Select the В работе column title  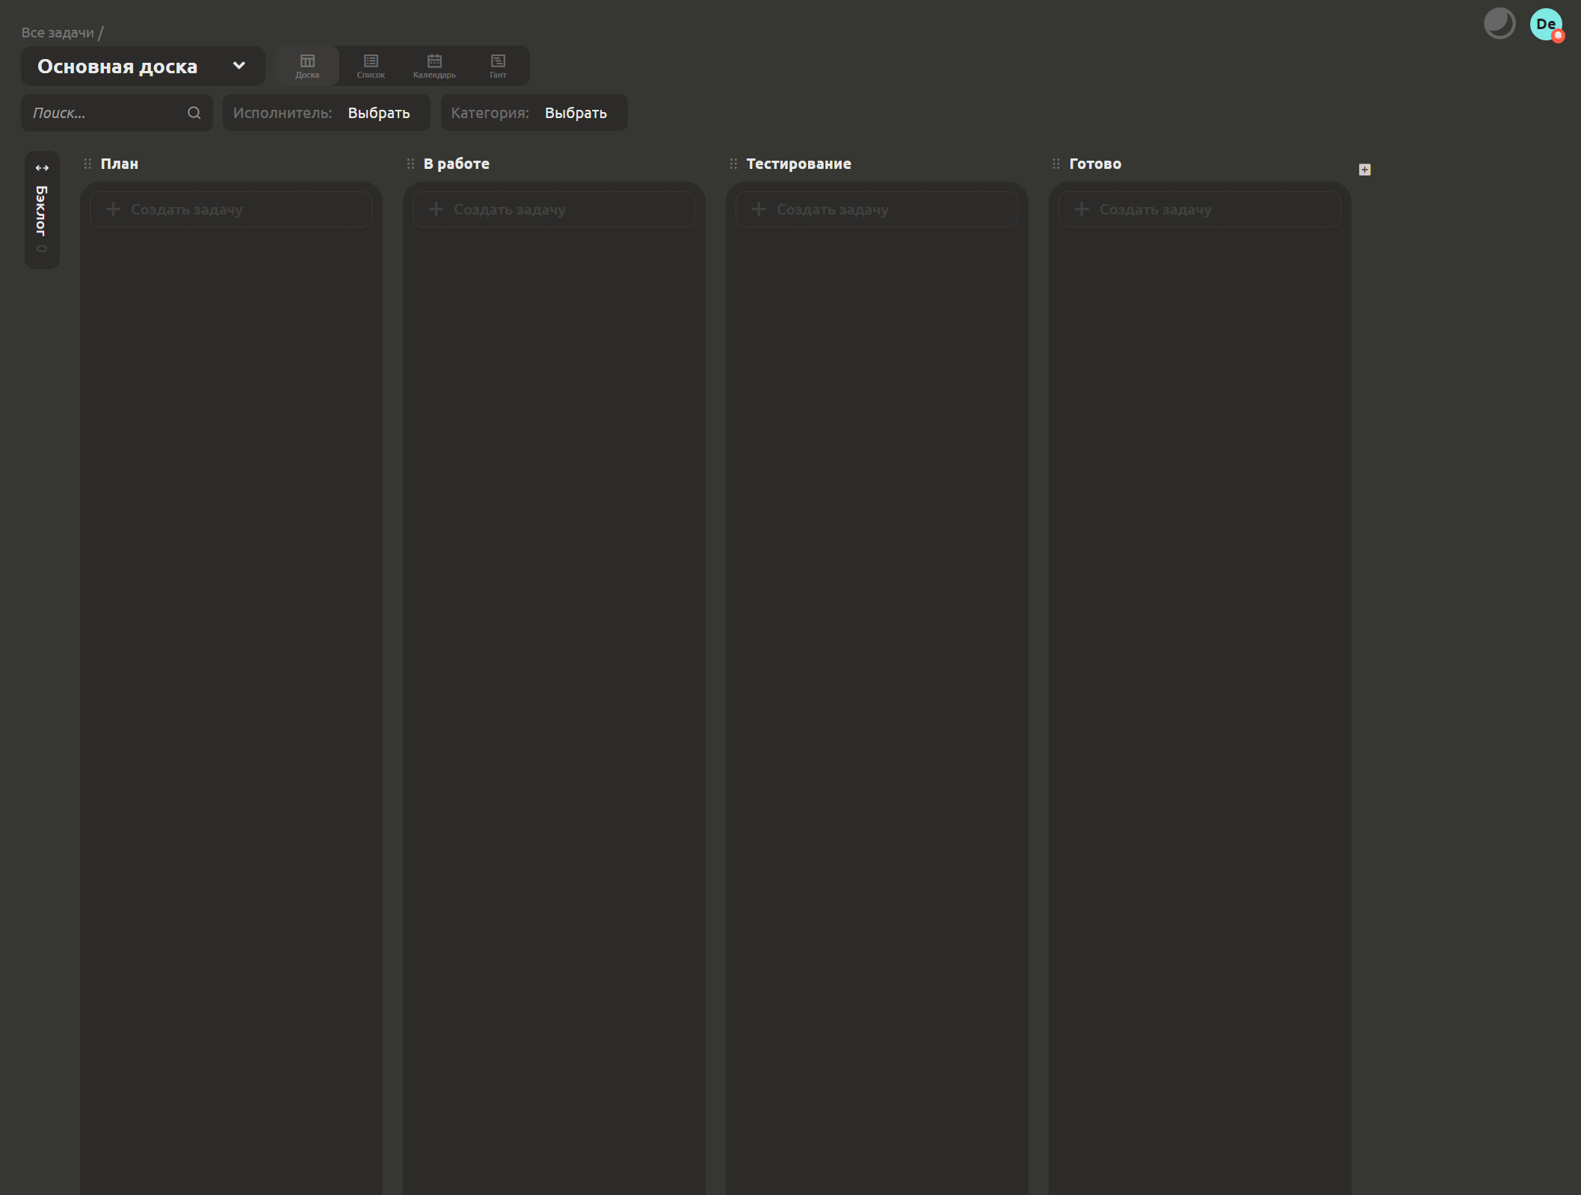click(457, 164)
